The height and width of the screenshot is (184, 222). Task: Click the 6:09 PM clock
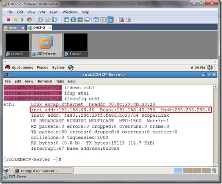coord(198,68)
